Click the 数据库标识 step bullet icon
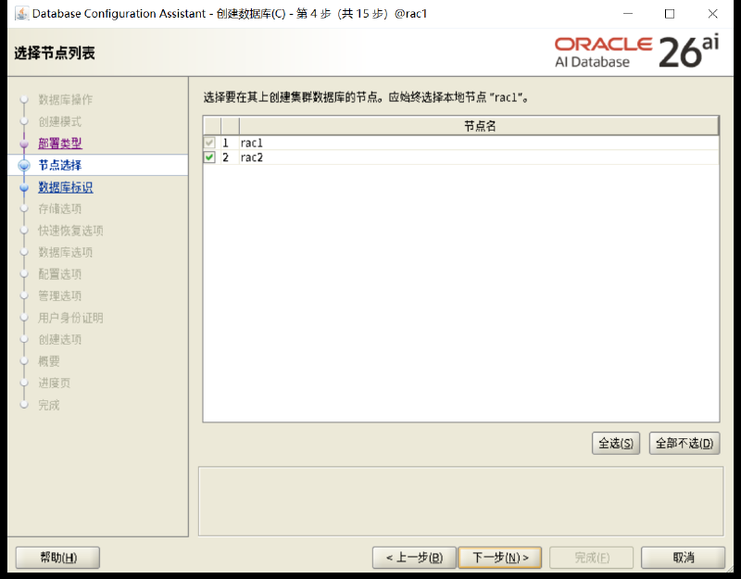The image size is (741, 579). (x=24, y=188)
